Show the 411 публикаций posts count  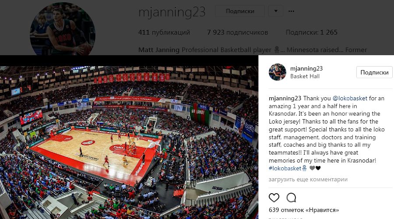coord(164,32)
